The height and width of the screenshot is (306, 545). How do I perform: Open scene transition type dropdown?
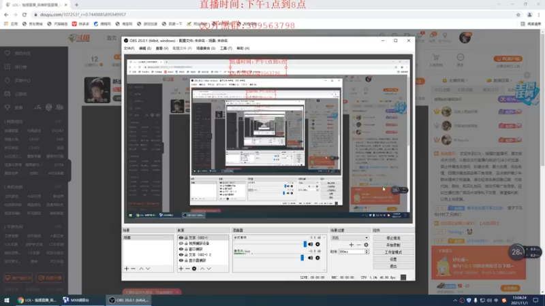pyautogui.click(x=349, y=238)
